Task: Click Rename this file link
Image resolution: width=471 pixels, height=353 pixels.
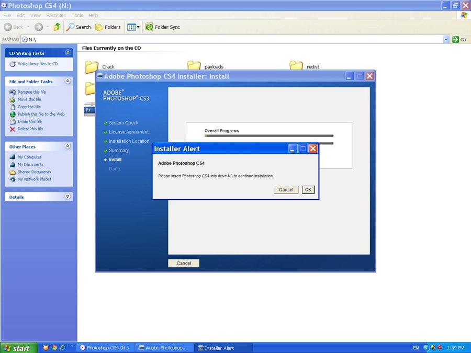Action: pyautogui.click(x=31, y=92)
